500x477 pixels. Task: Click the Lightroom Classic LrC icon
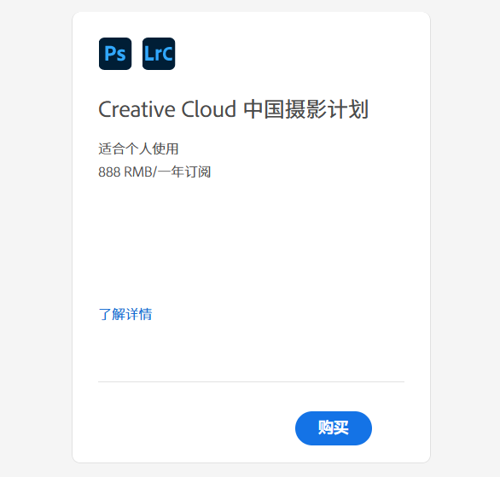click(159, 54)
